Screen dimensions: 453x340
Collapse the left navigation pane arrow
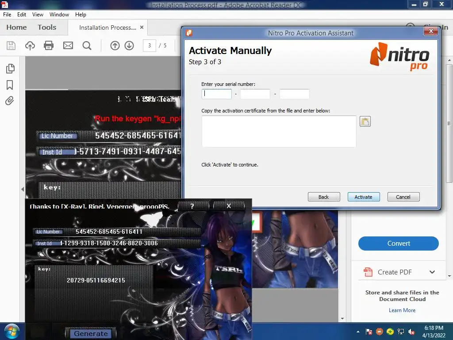[23, 189]
